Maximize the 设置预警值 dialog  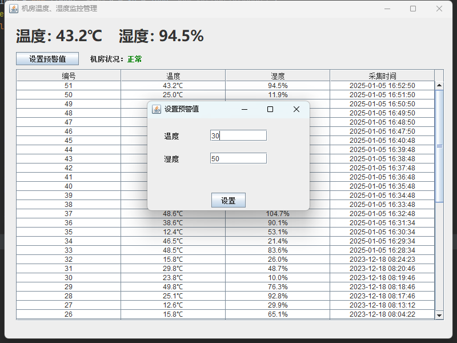270,109
